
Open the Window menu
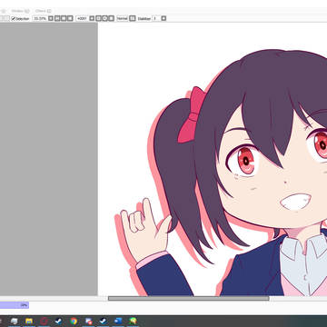[19, 11]
